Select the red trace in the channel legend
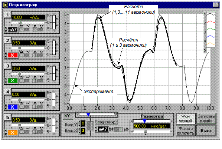The width and height of the screenshot is (222, 149). click(x=210, y=22)
